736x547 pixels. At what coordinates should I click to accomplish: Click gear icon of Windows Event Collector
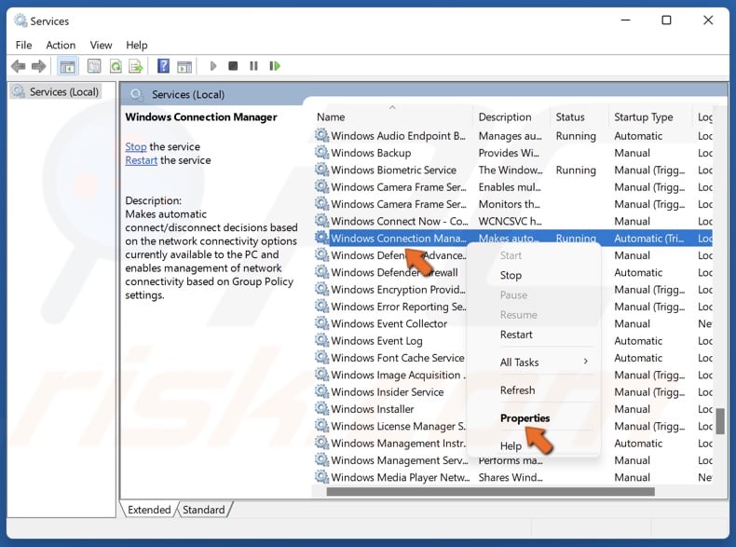(321, 323)
